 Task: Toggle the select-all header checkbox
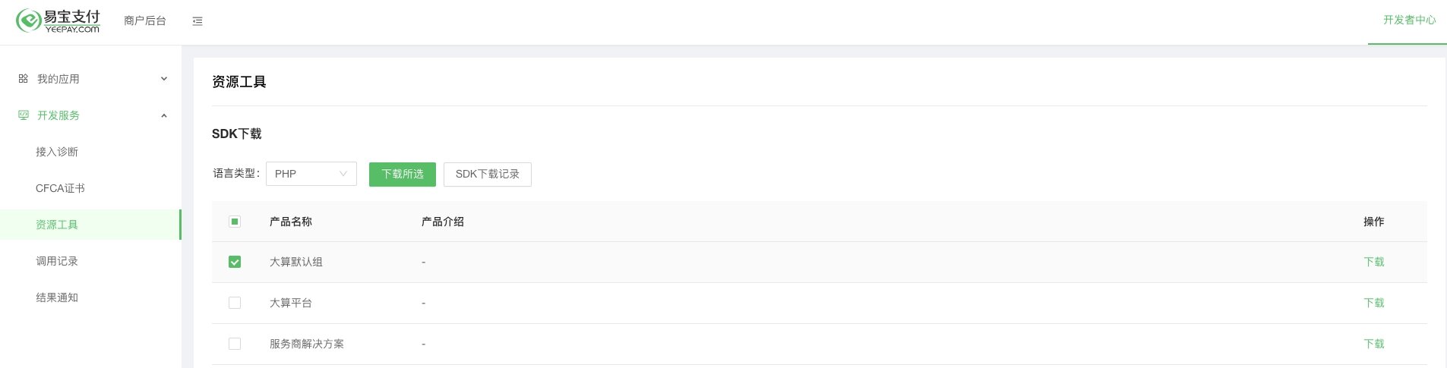[x=235, y=222]
